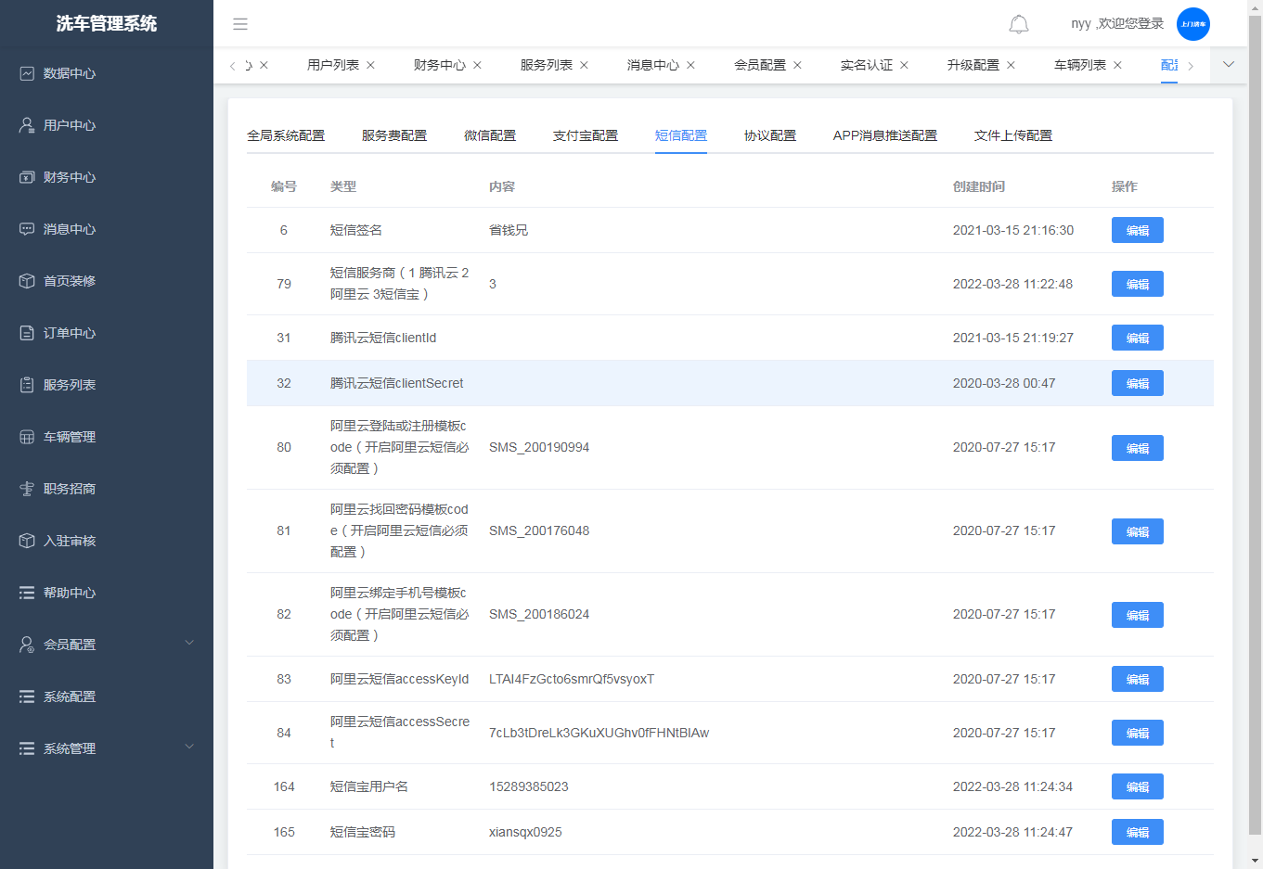Edit the 短信签名 row

click(1137, 230)
